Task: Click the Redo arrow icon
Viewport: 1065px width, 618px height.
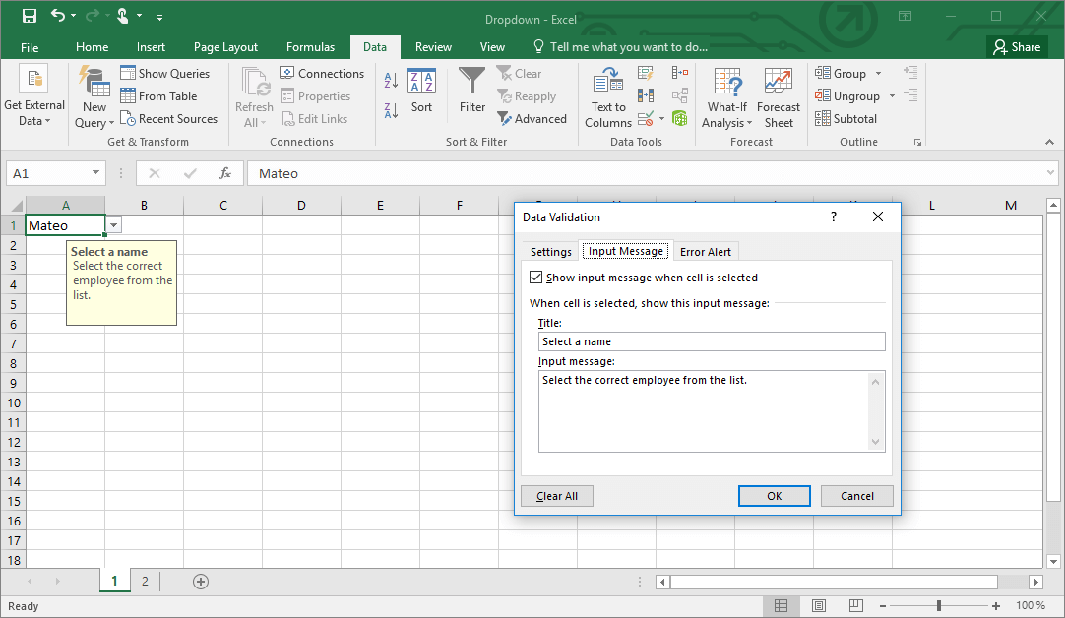Action: (x=93, y=15)
